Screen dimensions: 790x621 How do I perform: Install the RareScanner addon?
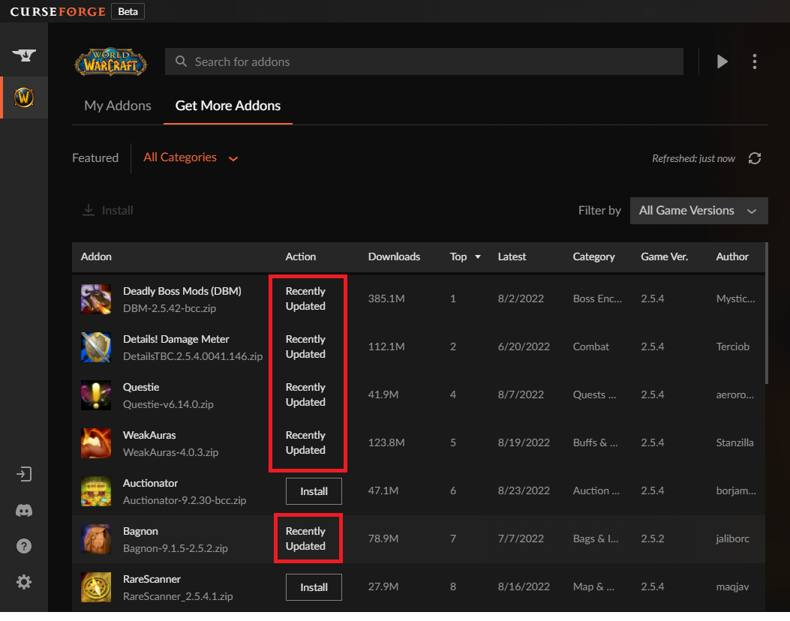pos(314,587)
